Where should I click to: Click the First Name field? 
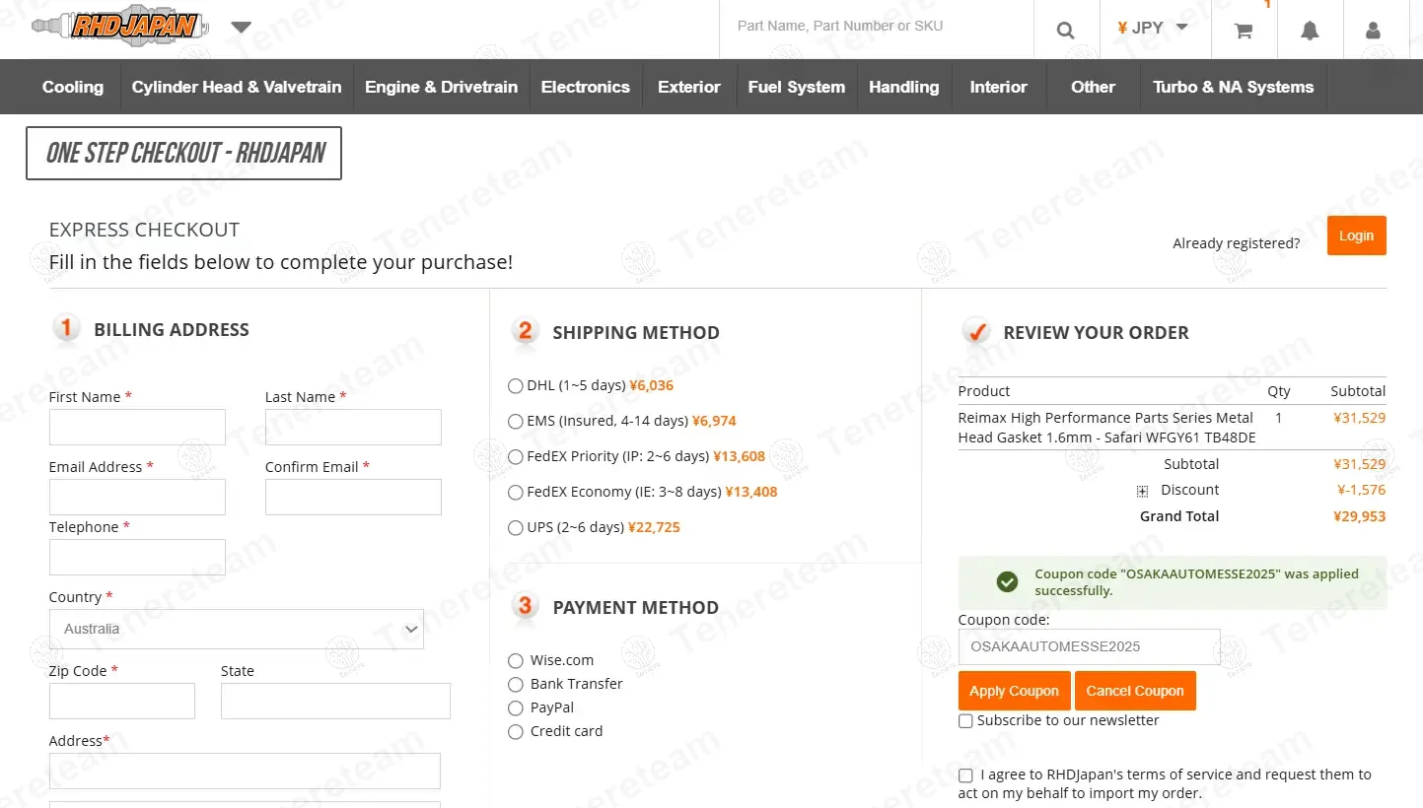[x=137, y=428]
